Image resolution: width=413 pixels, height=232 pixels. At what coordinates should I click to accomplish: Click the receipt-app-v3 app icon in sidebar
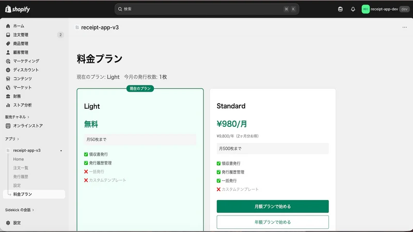click(x=8, y=151)
